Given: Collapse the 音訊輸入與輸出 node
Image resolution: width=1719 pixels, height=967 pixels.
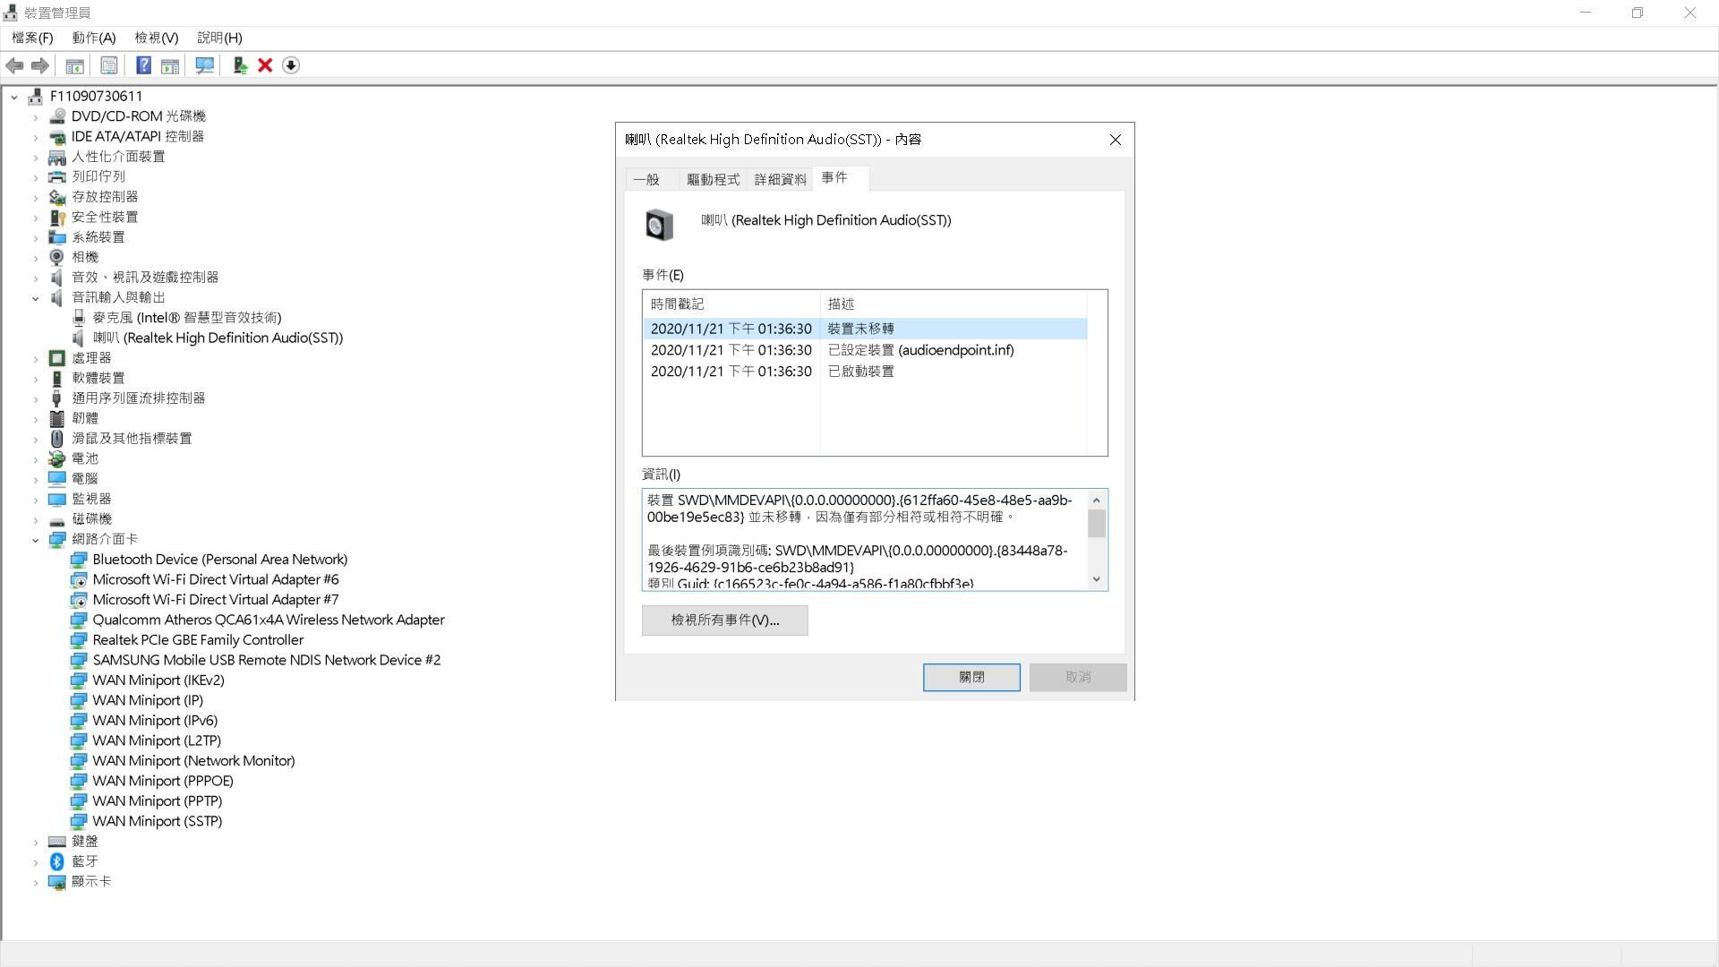Looking at the screenshot, I should pos(36,297).
